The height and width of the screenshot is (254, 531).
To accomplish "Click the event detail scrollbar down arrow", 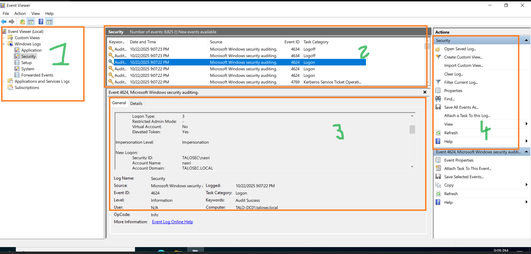I will [x=412, y=166].
